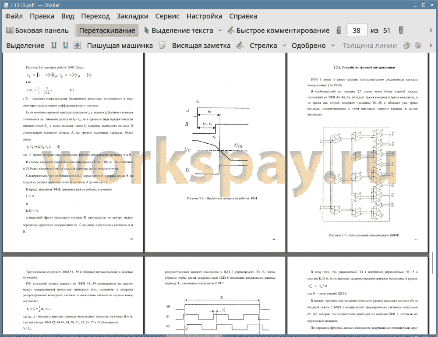Screen dimensions: 438x337
Task: Open the Файл menu
Action: pyautogui.click(x=14, y=16)
